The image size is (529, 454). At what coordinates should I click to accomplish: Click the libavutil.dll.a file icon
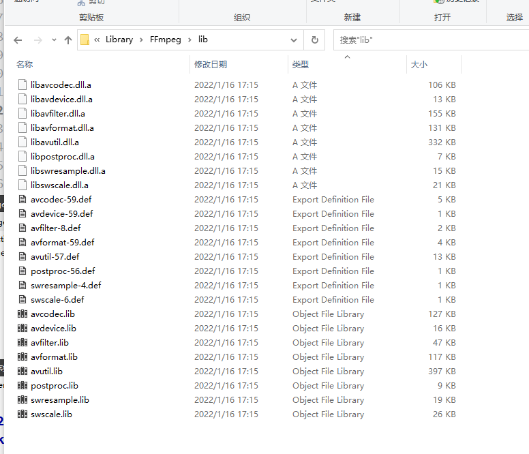22,142
